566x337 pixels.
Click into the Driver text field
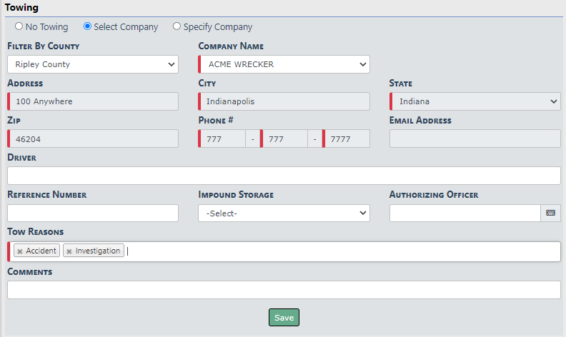(284, 176)
